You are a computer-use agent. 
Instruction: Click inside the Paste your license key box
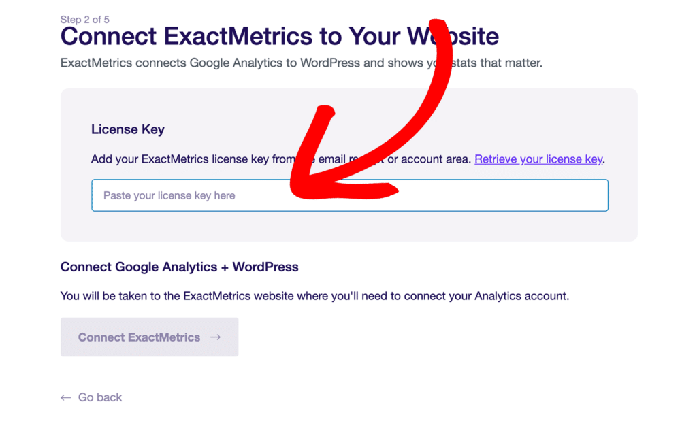pos(349,195)
